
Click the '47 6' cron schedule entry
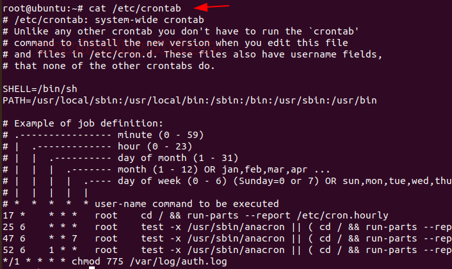pos(14,238)
